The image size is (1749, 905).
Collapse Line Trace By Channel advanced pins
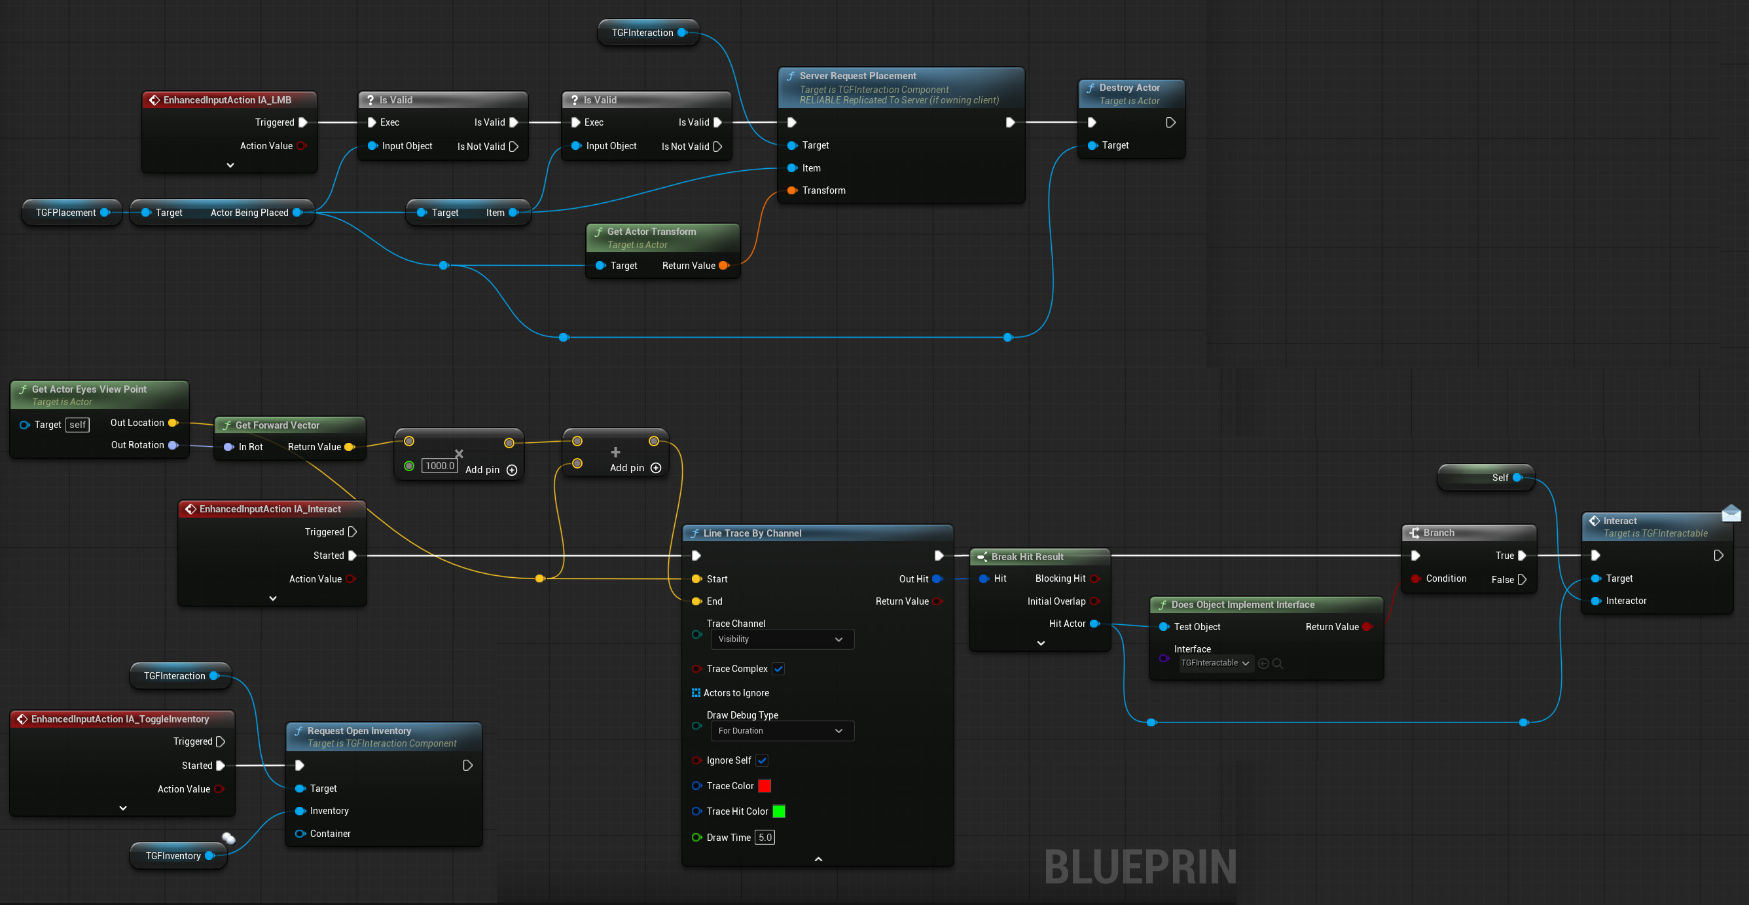(818, 859)
